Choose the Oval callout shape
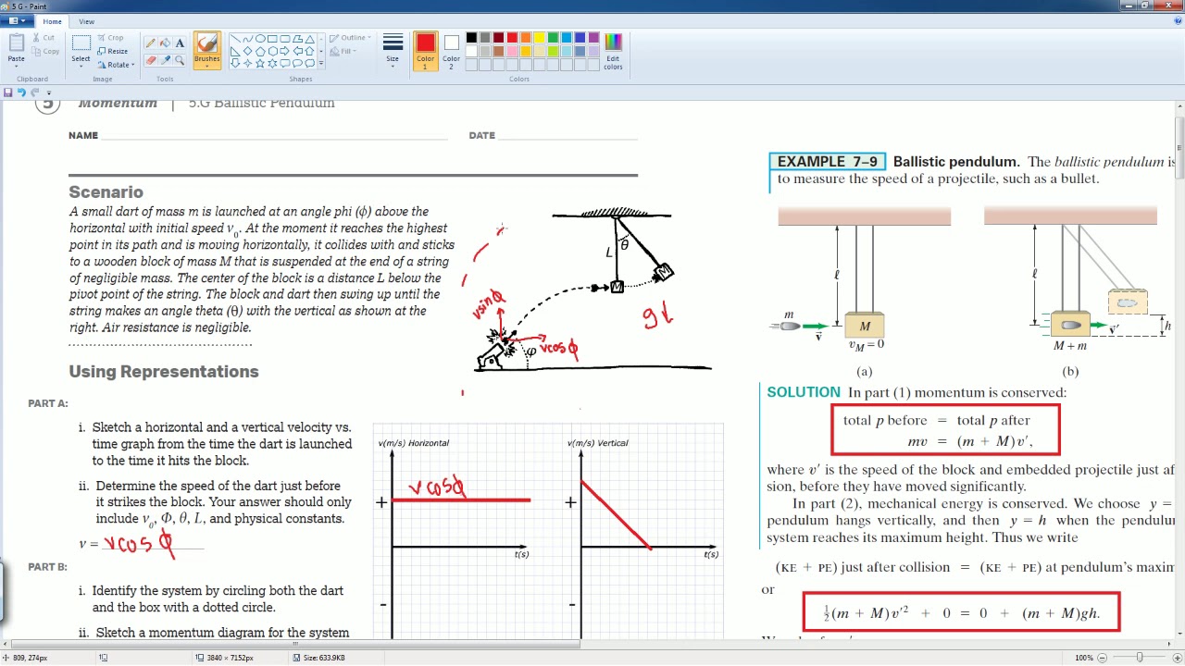Viewport: 1185px width, 666px height. tap(297, 63)
